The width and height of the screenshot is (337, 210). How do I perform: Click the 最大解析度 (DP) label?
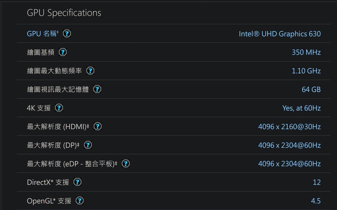point(53,145)
